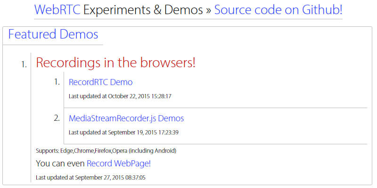Click the word Opera in the supports line
The height and width of the screenshot is (188, 377).
click(119, 151)
